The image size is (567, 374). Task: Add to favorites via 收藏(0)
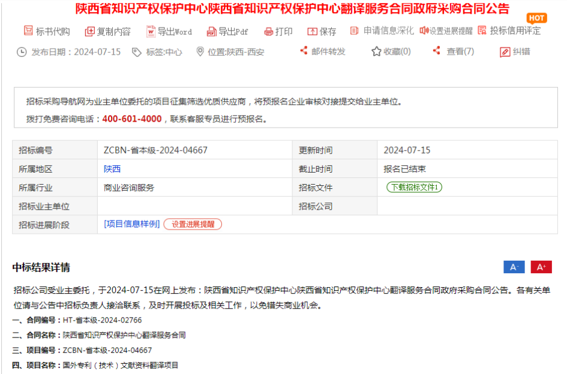[397, 52]
